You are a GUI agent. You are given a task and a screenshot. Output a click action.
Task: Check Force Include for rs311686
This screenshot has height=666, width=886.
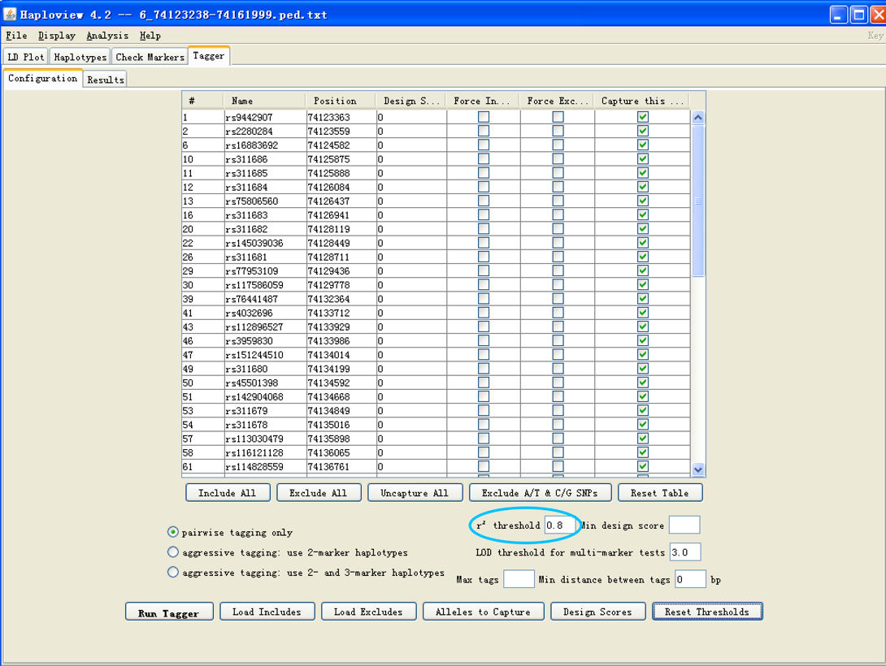point(484,159)
